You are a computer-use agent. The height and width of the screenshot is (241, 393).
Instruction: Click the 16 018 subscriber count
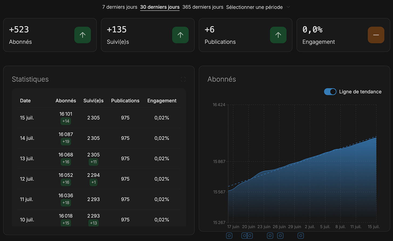click(66, 216)
